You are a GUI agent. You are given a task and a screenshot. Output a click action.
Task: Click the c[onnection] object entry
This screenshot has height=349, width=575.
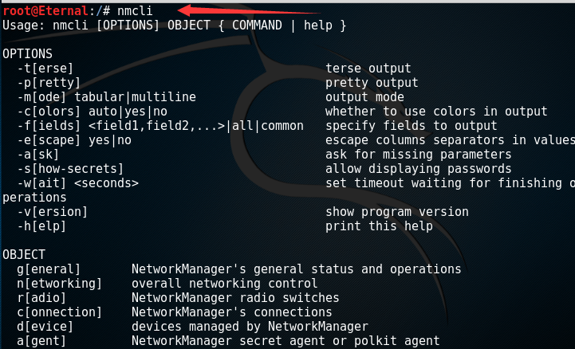pos(59,312)
